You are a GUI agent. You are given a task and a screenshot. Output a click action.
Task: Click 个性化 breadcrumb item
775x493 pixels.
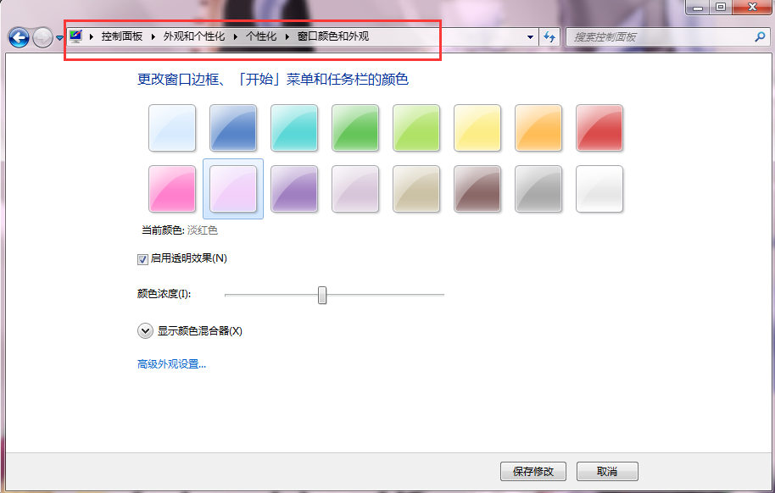261,36
